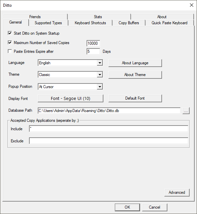Enable Paste Entries Expire after checkbox

10,51
